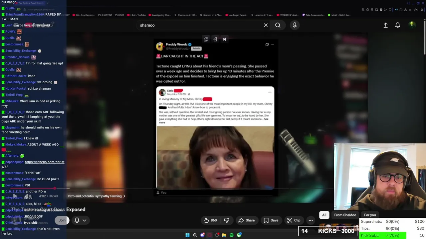Expand the 'Intro and potential sympathy farming' chapter
This screenshot has height=239, width=426.
(x=97, y=196)
